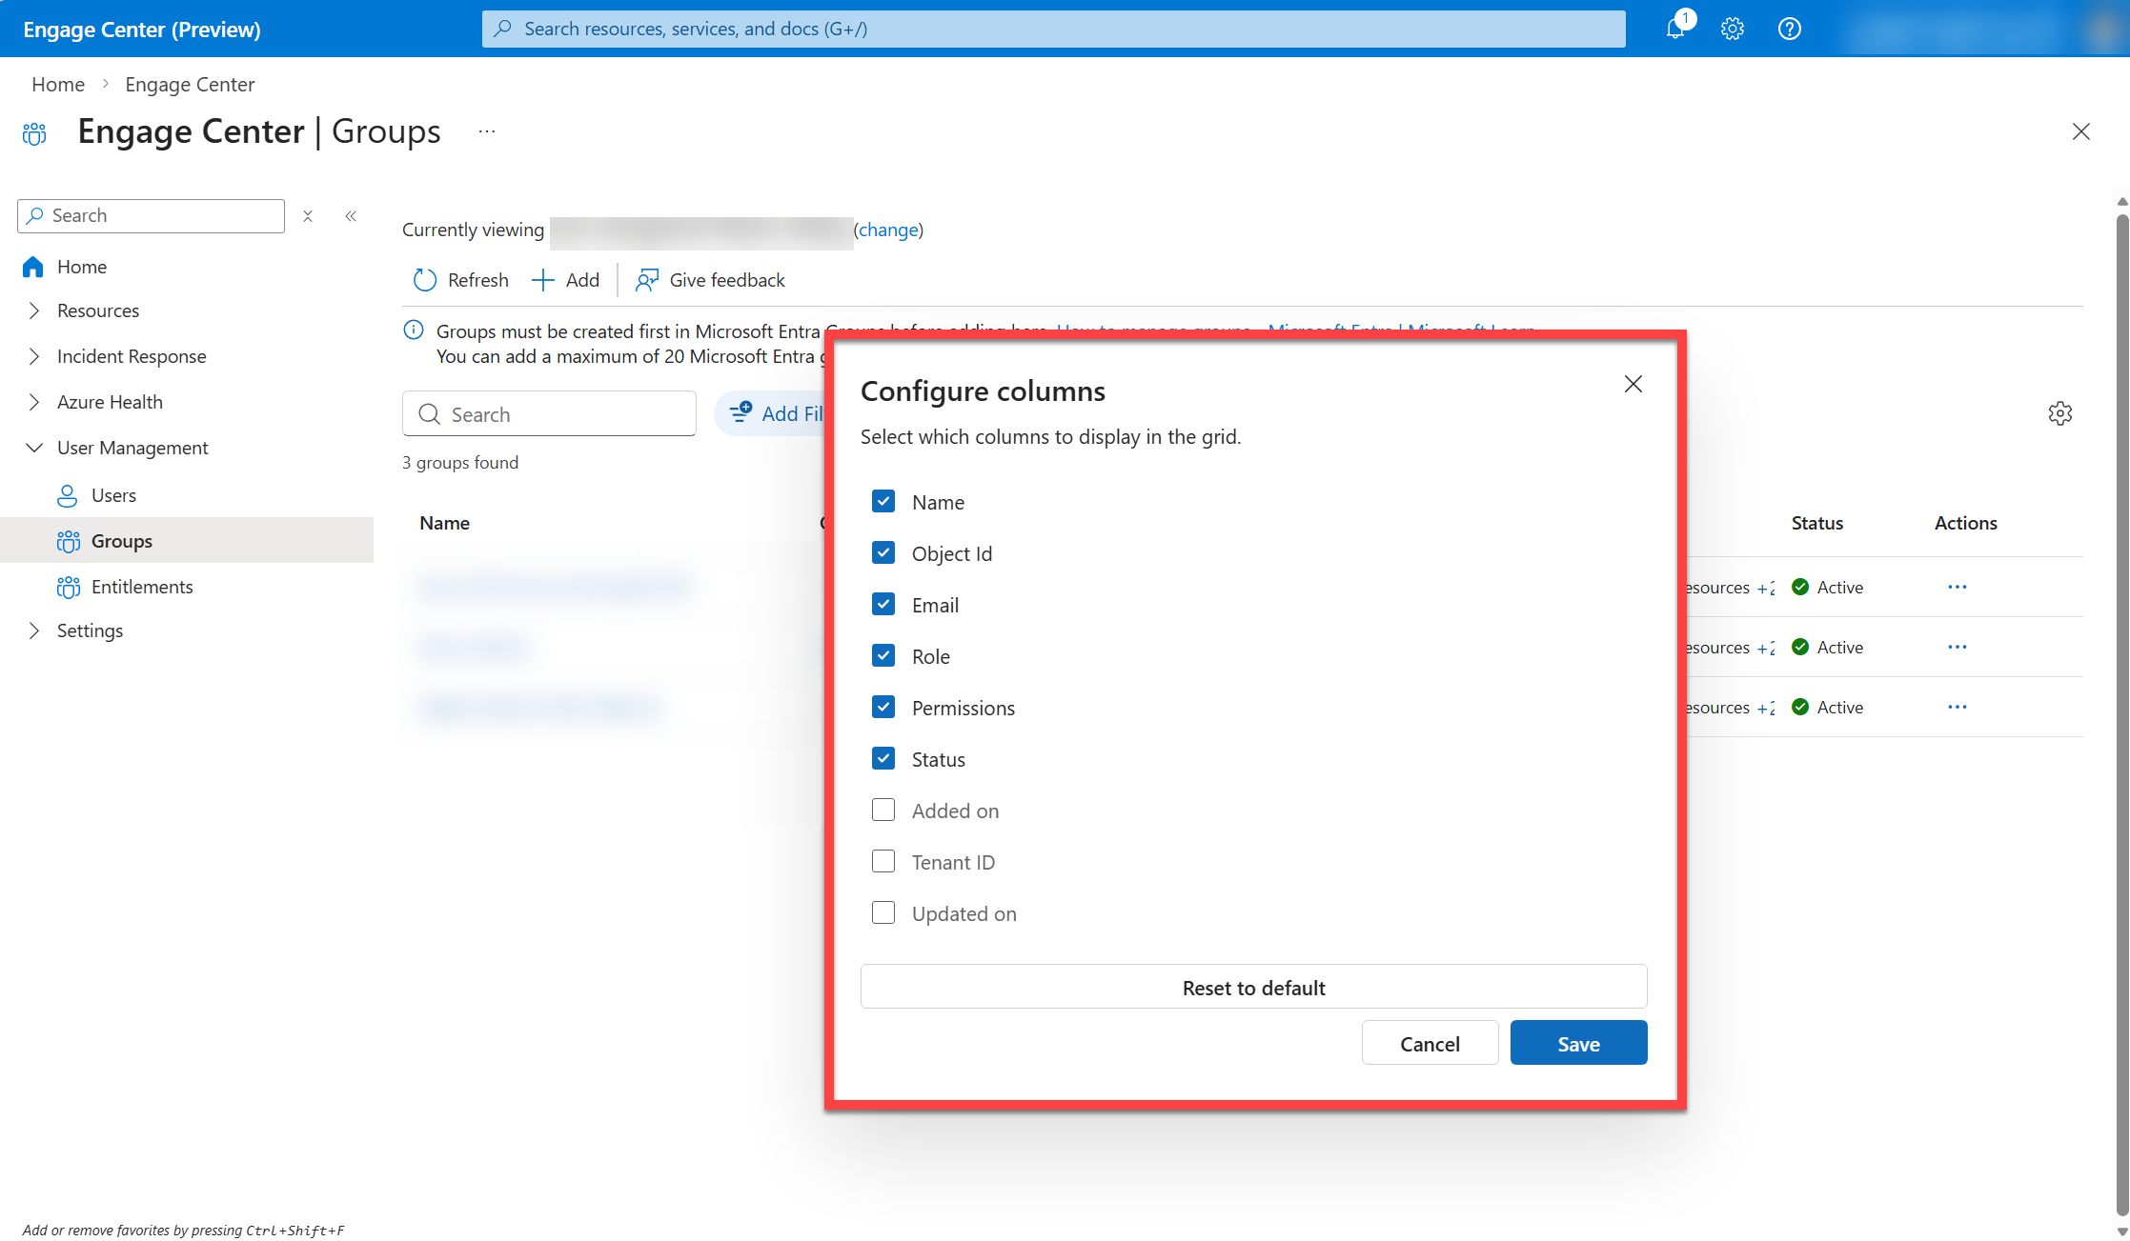The width and height of the screenshot is (2130, 1241).
Task: Open the notifications bell icon
Action: pyautogui.click(x=1674, y=29)
